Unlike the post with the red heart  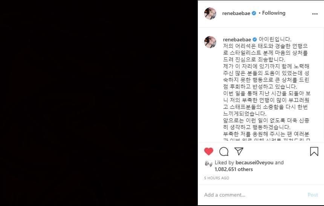[208, 151]
